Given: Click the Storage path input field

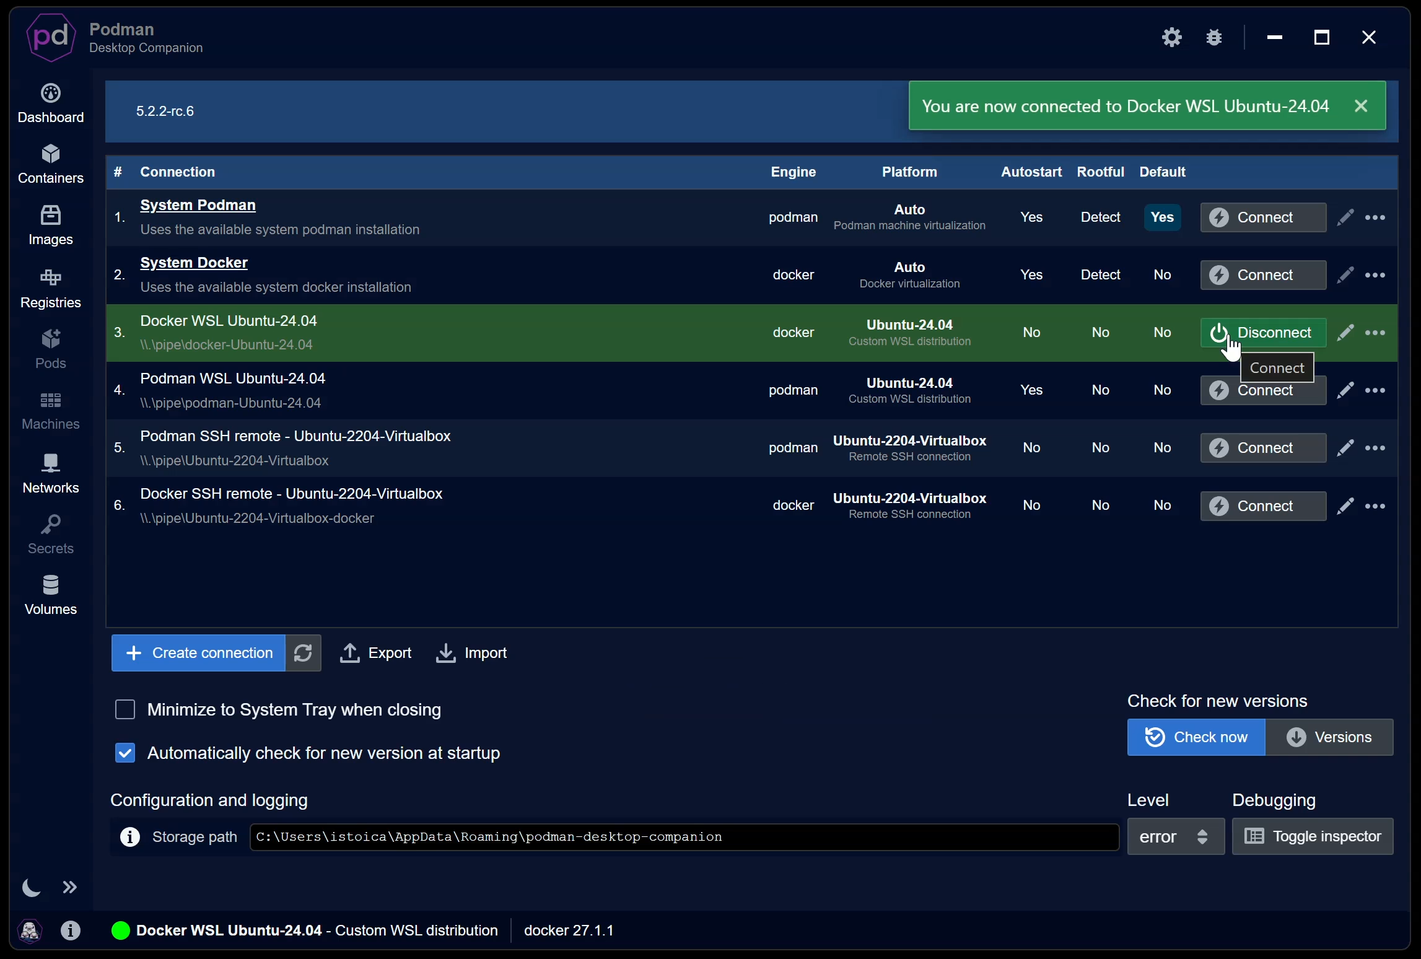Looking at the screenshot, I should pos(684,837).
